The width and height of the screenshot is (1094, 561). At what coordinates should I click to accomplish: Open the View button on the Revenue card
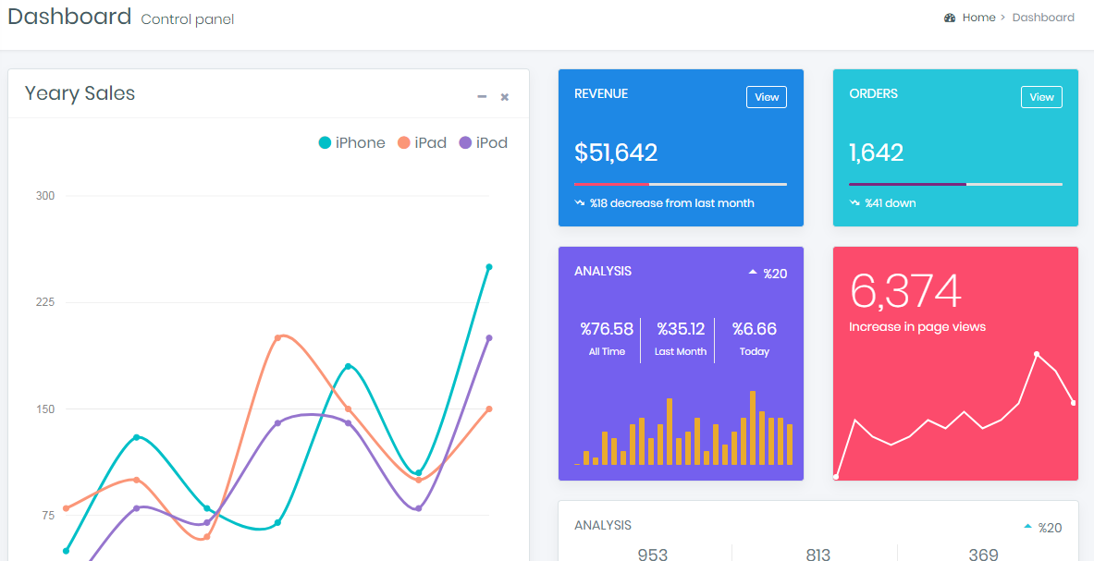tap(766, 96)
